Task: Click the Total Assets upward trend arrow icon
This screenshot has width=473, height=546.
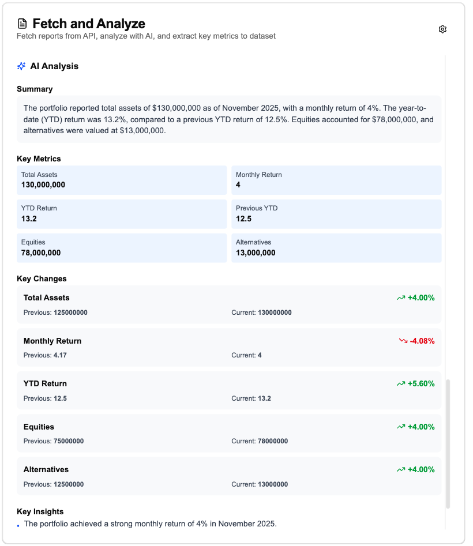Action: pos(401,298)
